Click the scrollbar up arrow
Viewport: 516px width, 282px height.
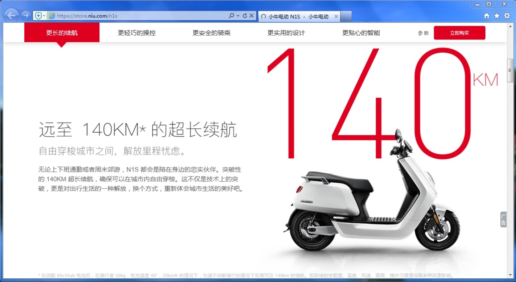[510, 26]
